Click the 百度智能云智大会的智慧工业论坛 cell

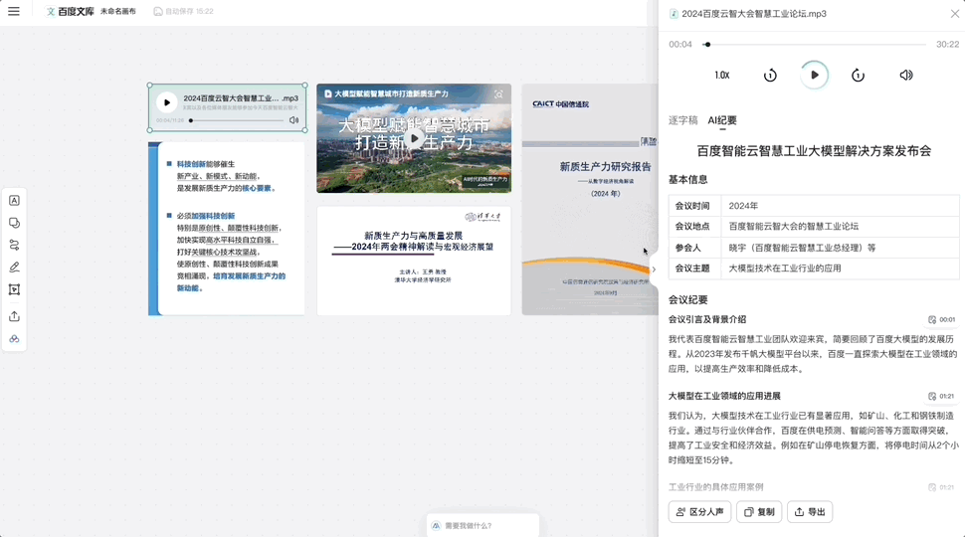tap(840, 227)
